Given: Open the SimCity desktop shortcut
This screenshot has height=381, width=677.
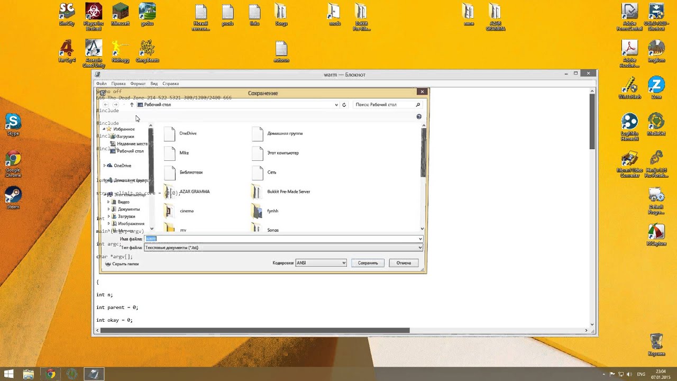Looking at the screenshot, I should pos(67,14).
